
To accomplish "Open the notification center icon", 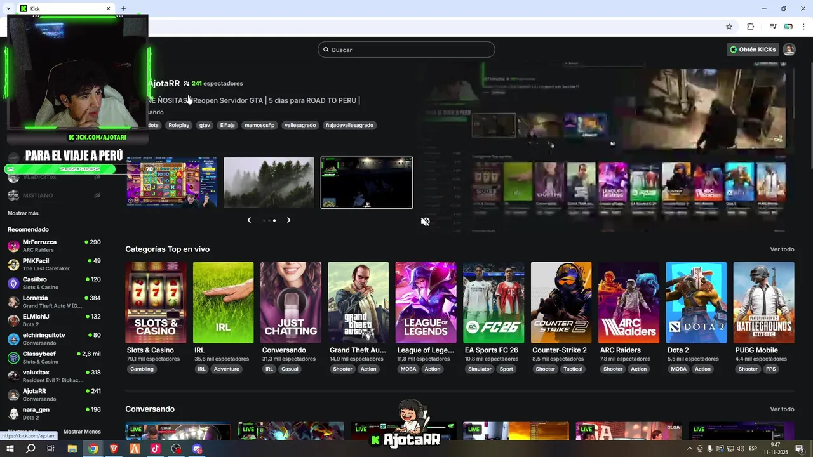I will tap(800, 449).
